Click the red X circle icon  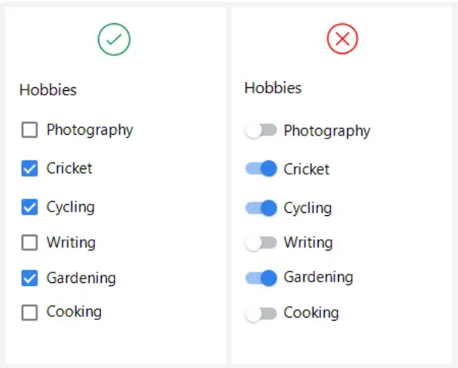(x=342, y=38)
